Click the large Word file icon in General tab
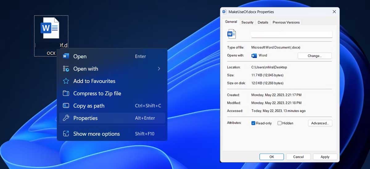Screen dimensions: 370x169 tap(231, 34)
